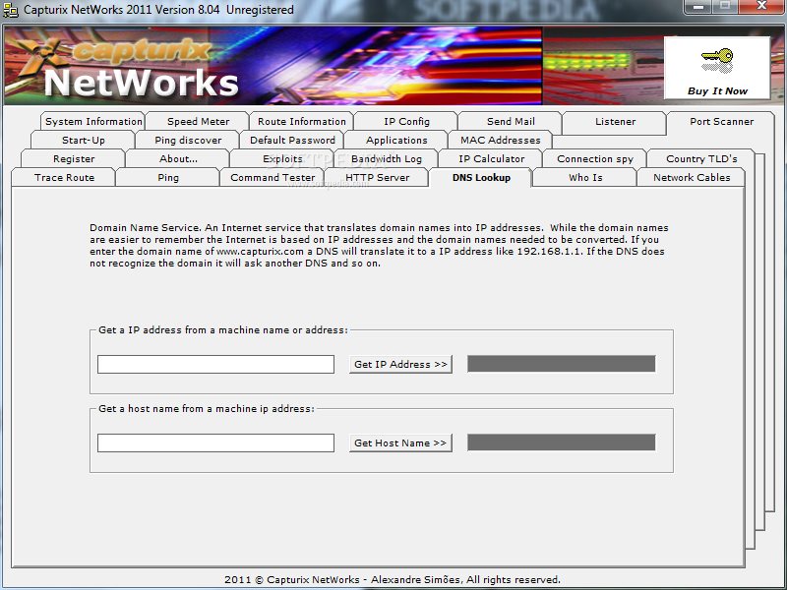This screenshot has height=590, width=787.
Task: Open the Connection spy tab
Action: point(595,158)
